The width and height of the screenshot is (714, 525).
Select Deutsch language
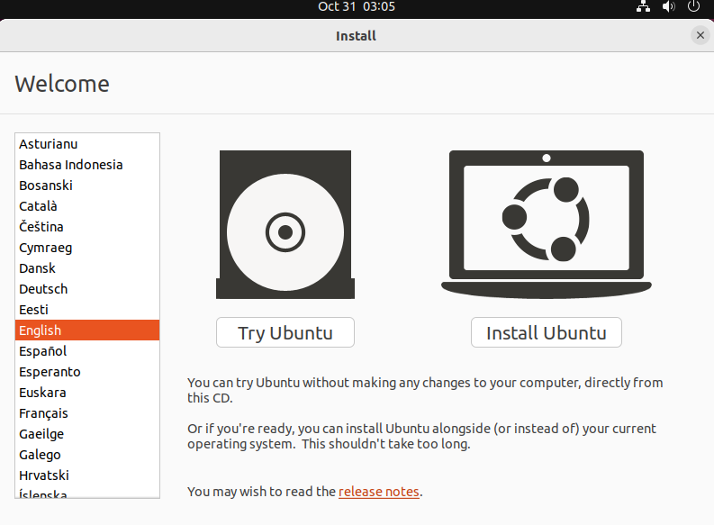coord(87,289)
